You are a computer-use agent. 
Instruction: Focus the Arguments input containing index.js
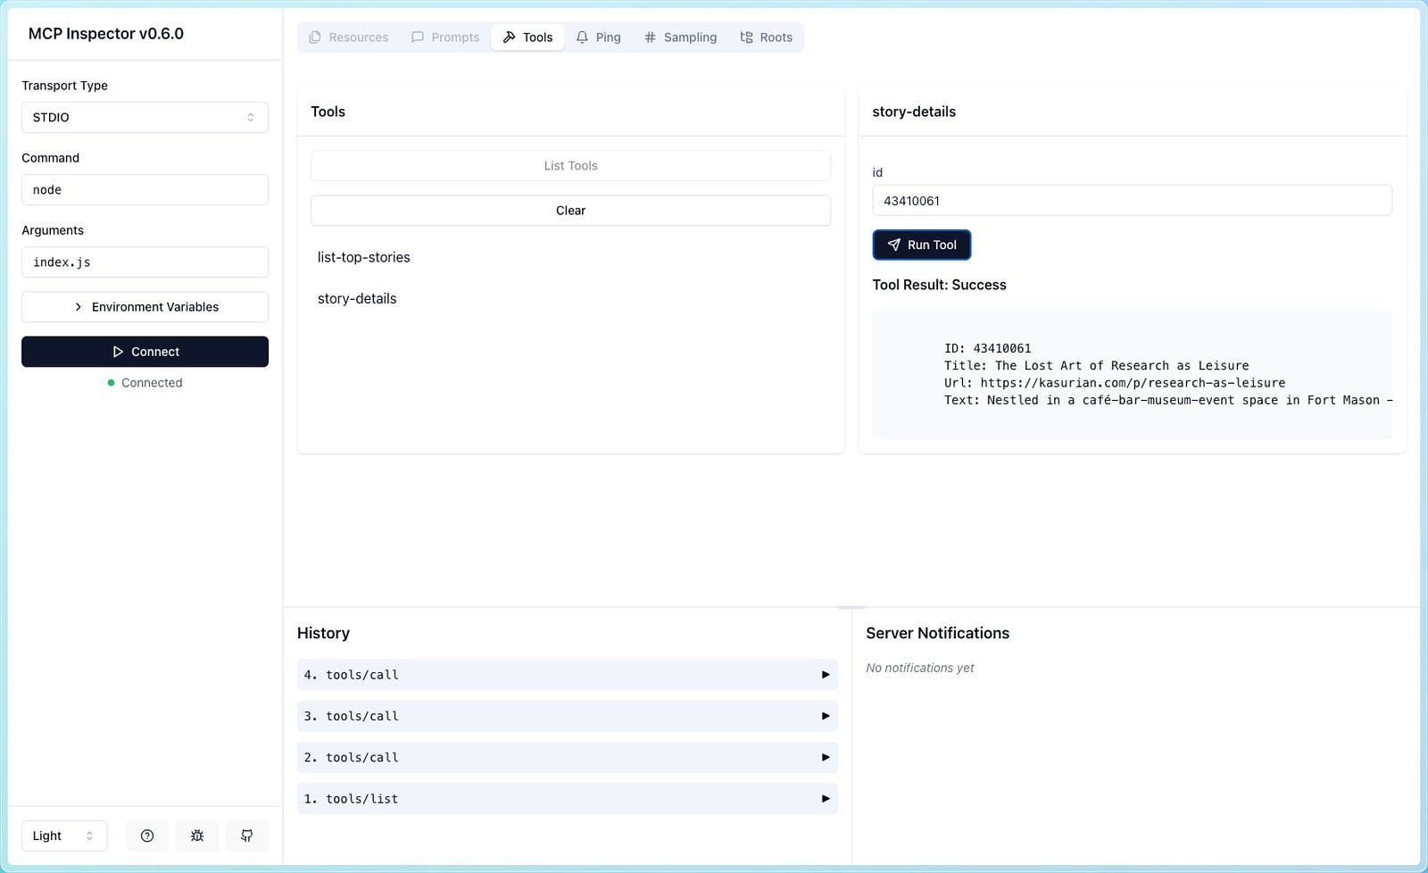[145, 262]
